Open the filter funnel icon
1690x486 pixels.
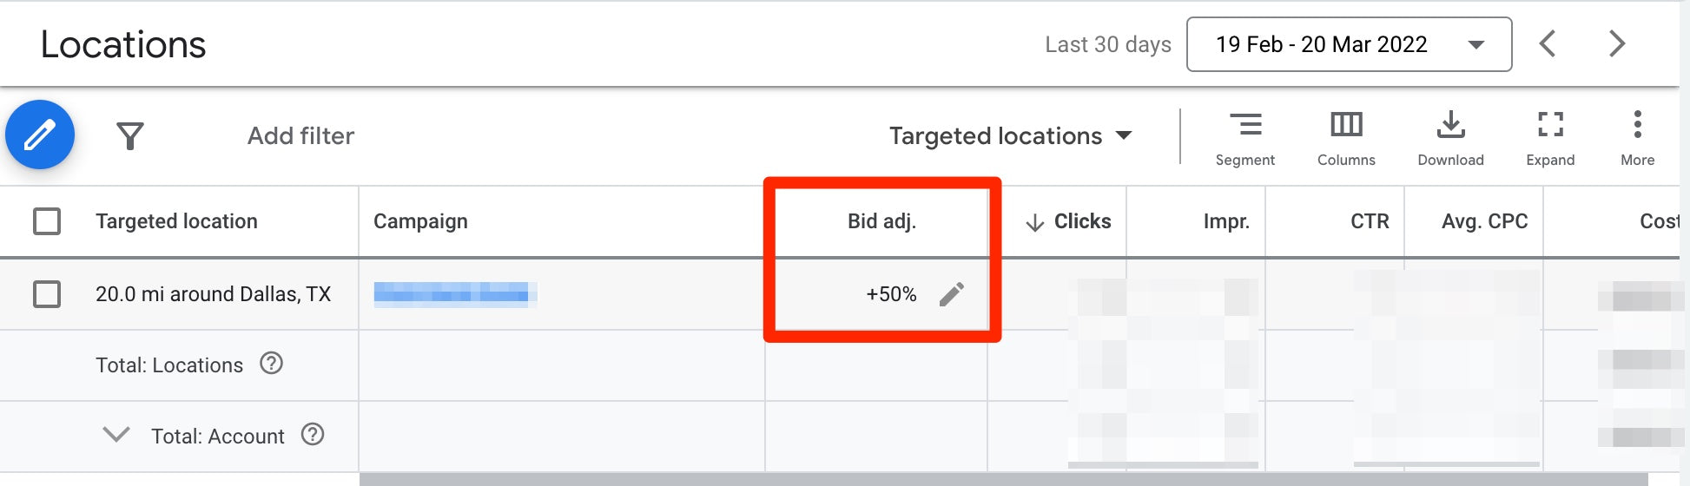click(130, 136)
